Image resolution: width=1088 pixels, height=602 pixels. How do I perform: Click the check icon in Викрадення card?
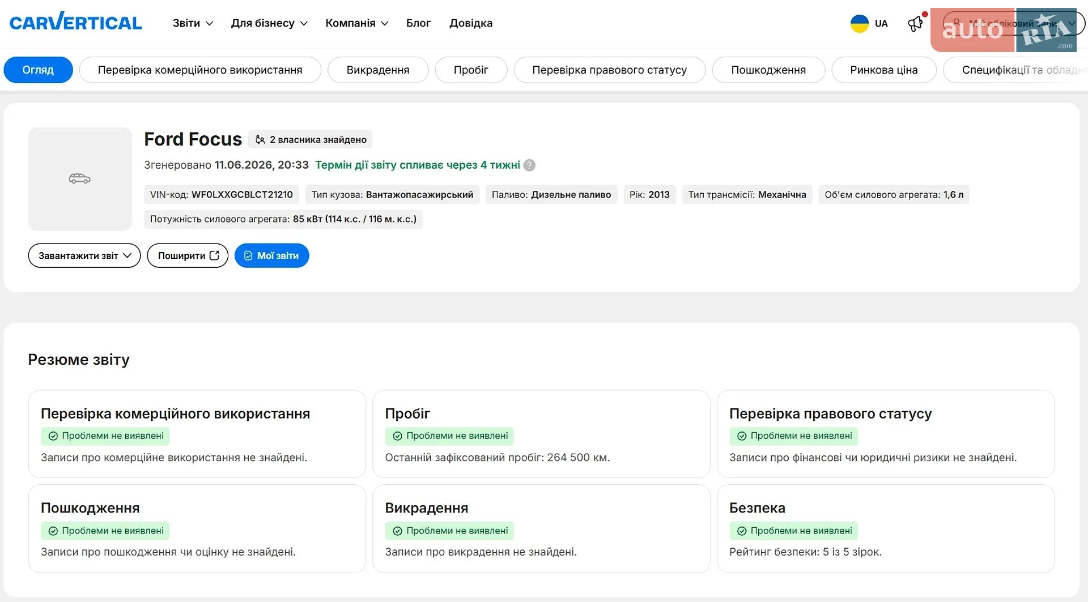pos(398,531)
